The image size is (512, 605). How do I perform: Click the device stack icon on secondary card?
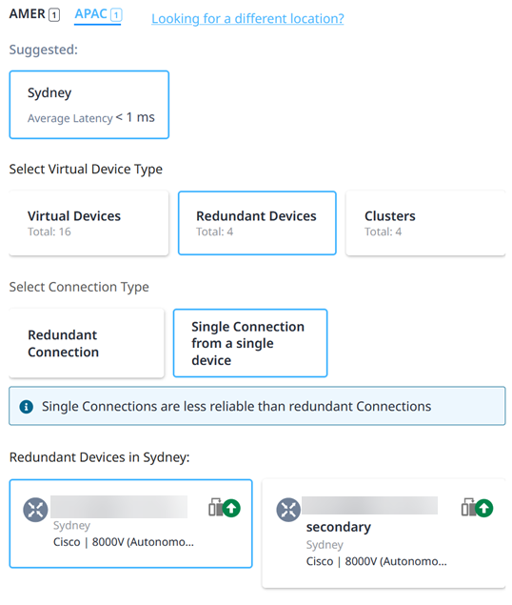coord(468,507)
